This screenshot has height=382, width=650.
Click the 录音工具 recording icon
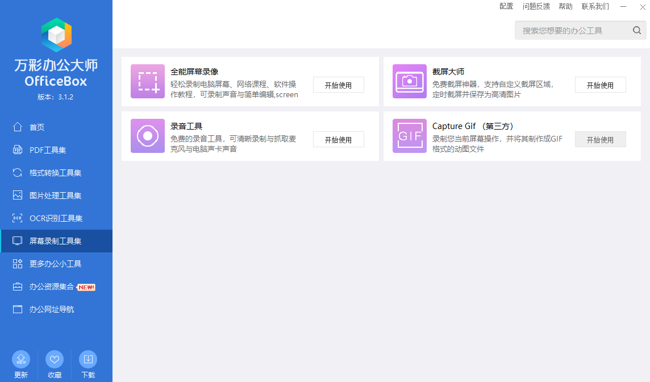148,136
